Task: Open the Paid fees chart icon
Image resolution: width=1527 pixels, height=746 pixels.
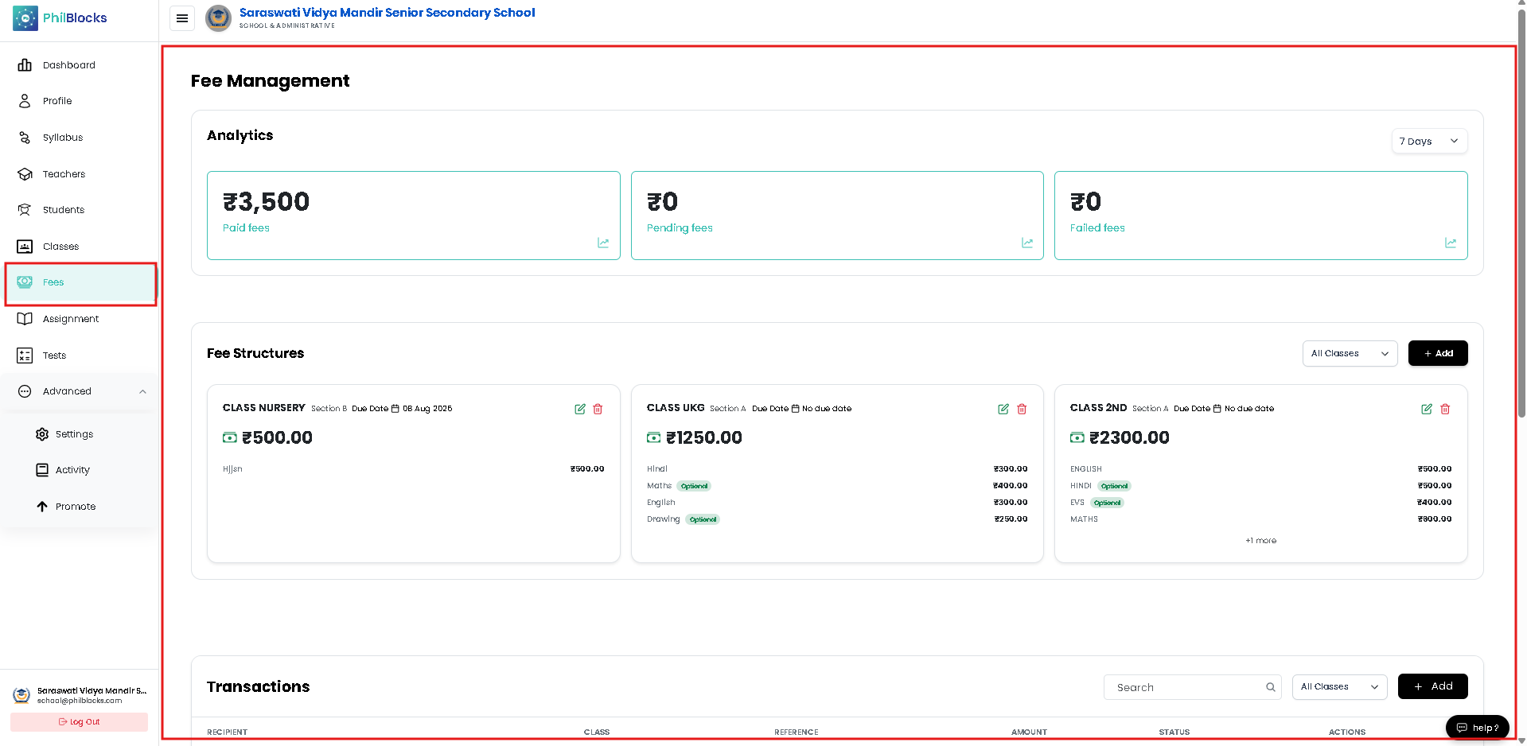Action: tap(603, 243)
